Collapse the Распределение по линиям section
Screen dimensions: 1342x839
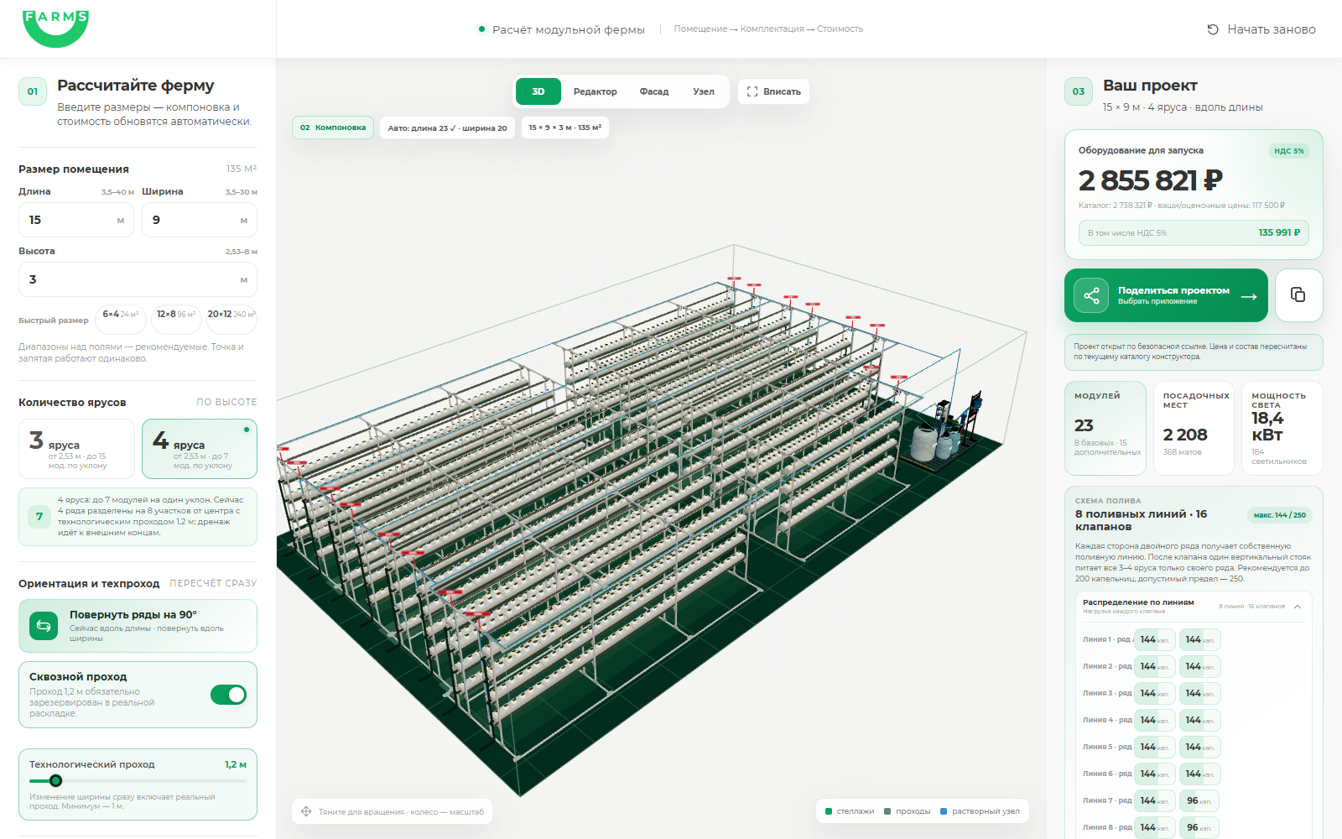point(1298,606)
